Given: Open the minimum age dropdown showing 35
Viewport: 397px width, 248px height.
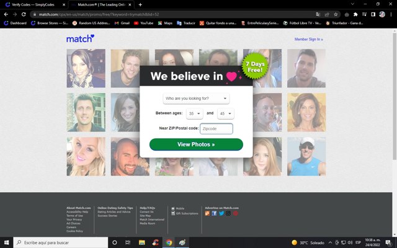Looking at the screenshot, I should (194, 113).
